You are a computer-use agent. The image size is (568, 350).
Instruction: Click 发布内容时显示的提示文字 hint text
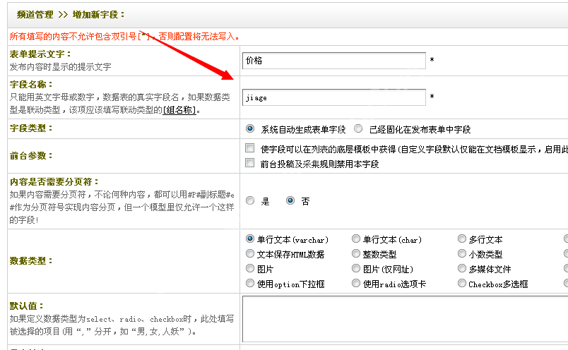click(60, 66)
